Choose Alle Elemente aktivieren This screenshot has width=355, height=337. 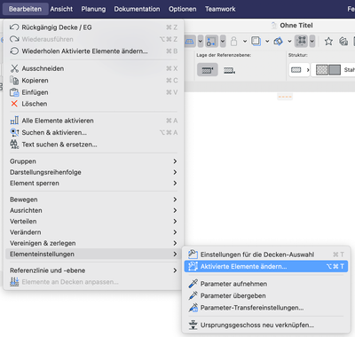pyautogui.click(x=93, y=121)
